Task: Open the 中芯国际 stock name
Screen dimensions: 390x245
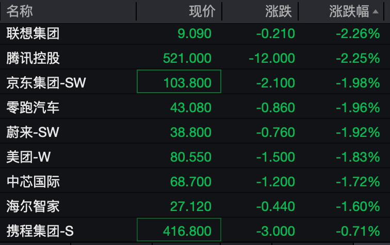Action: (33, 182)
